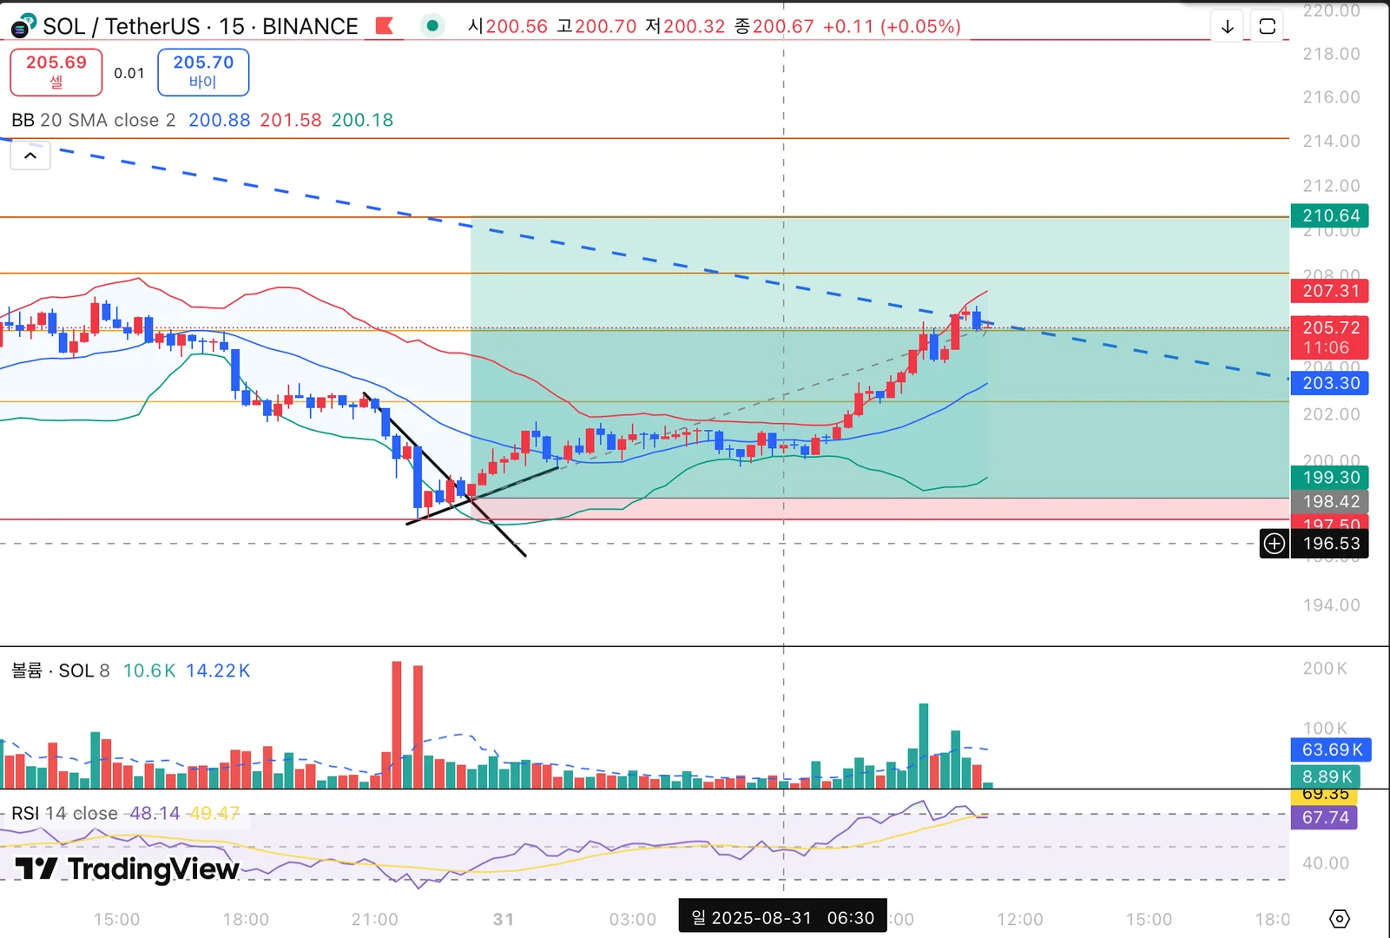Click the 205.70 바이 buy button
Screen dimensions: 1390x938
click(203, 72)
